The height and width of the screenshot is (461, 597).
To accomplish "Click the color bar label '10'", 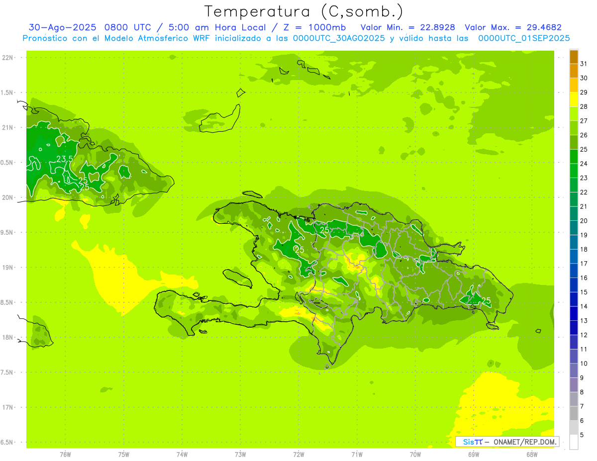I will click(584, 364).
